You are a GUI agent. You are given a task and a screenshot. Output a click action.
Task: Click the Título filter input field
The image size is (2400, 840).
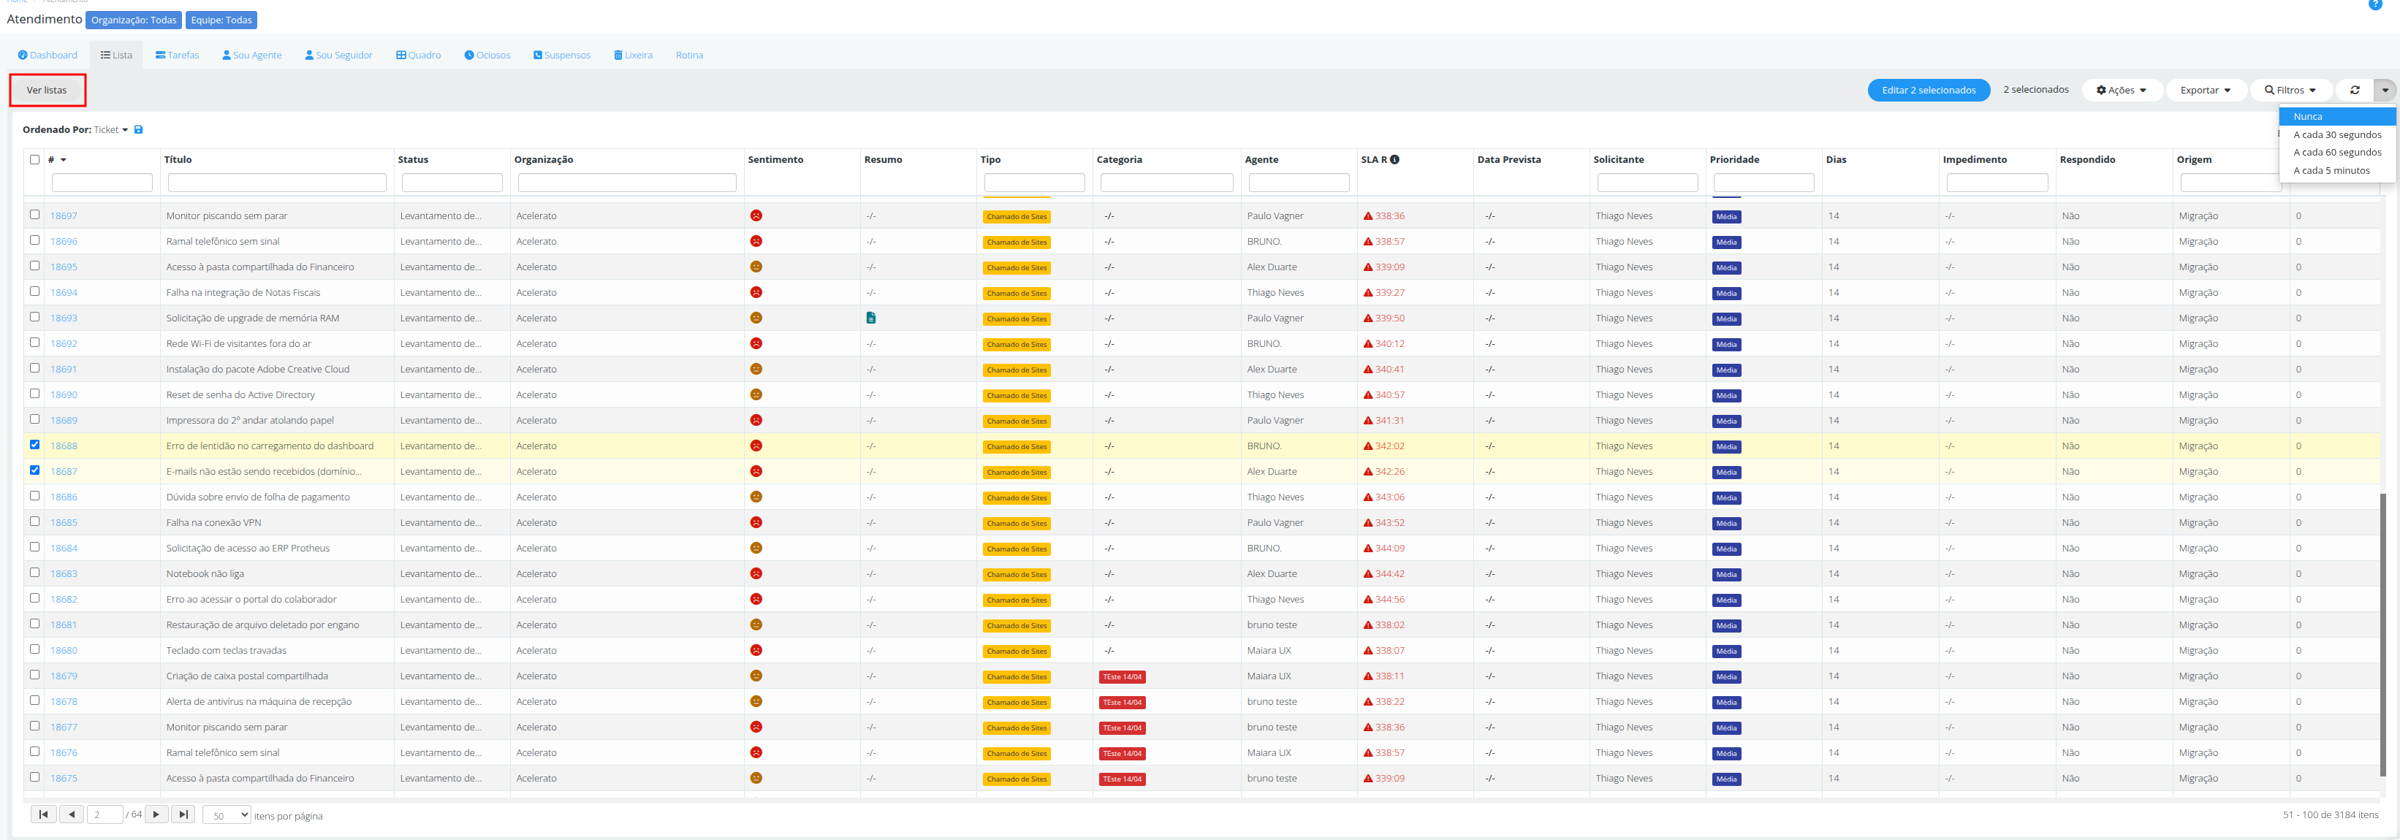(x=277, y=183)
